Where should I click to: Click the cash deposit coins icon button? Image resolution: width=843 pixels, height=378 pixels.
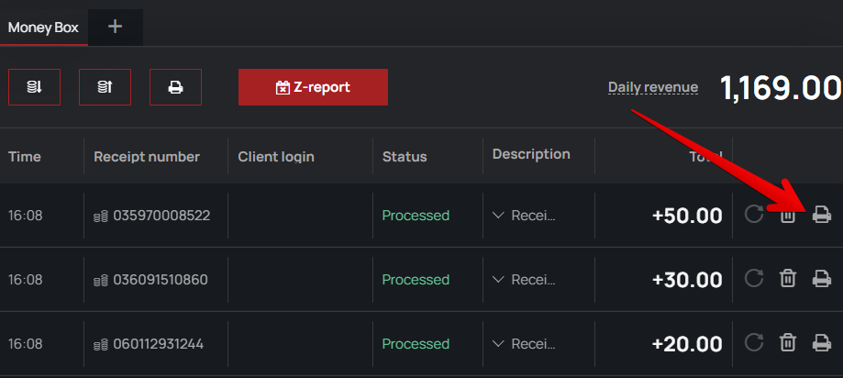[34, 87]
